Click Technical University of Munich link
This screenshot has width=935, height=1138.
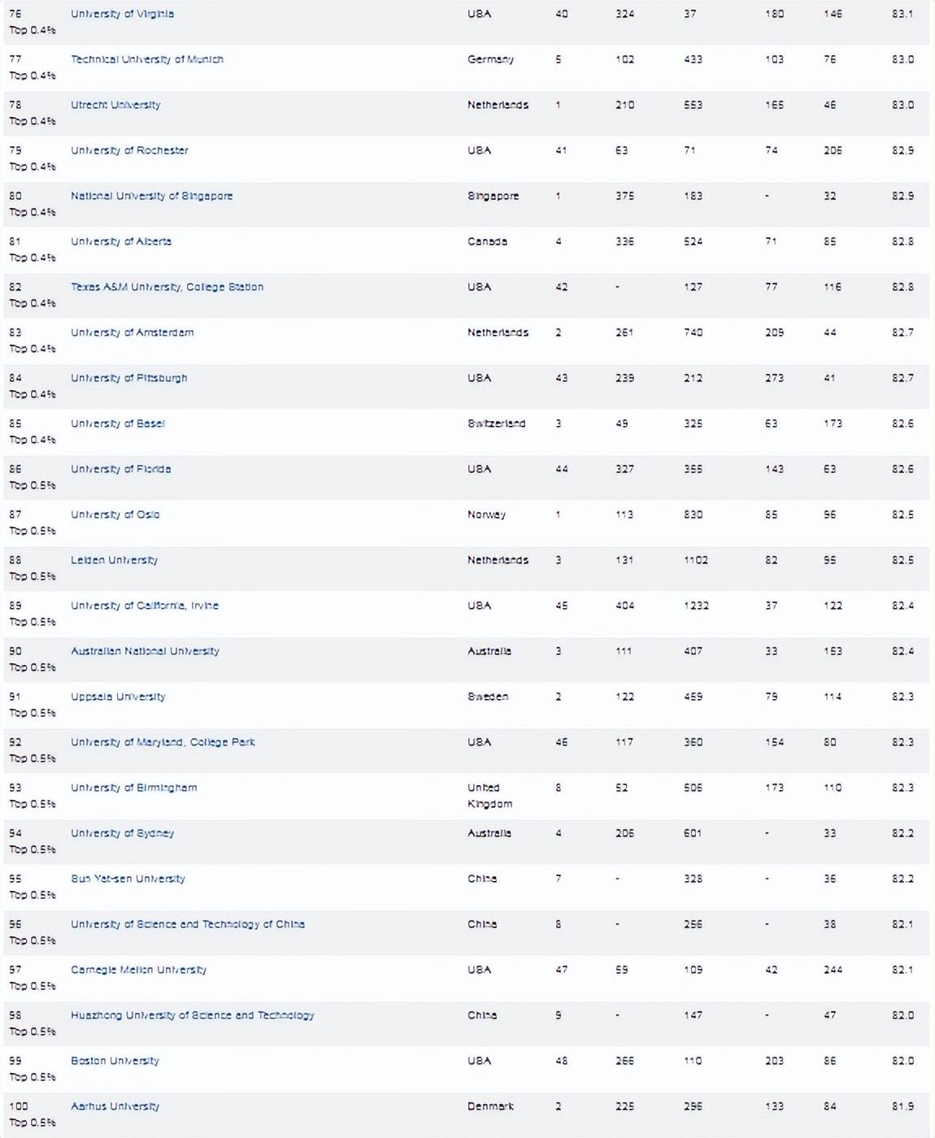(x=146, y=59)
